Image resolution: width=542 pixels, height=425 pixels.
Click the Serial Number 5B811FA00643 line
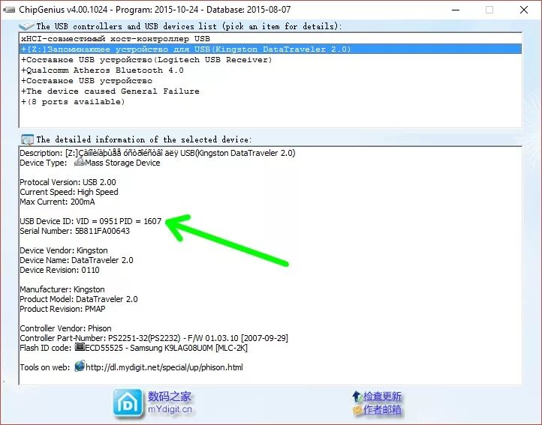(x=74, y=231)
